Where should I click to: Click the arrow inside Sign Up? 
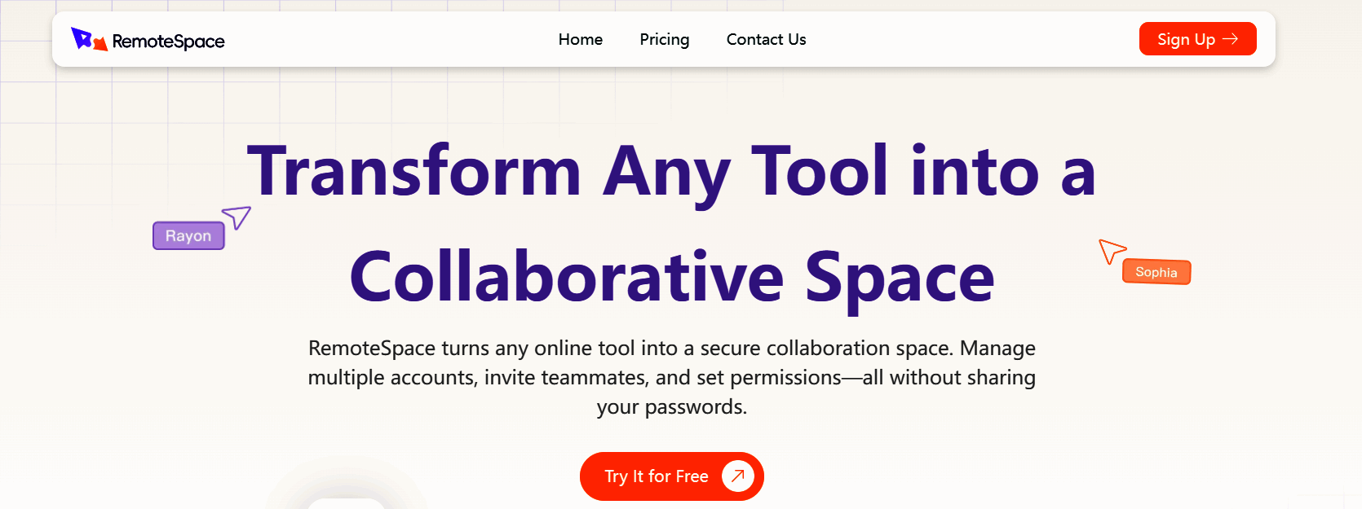click(x=1231, y=39)
